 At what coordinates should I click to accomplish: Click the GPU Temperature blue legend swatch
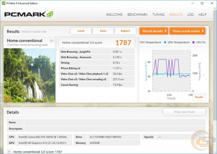[x=165, y=42]
